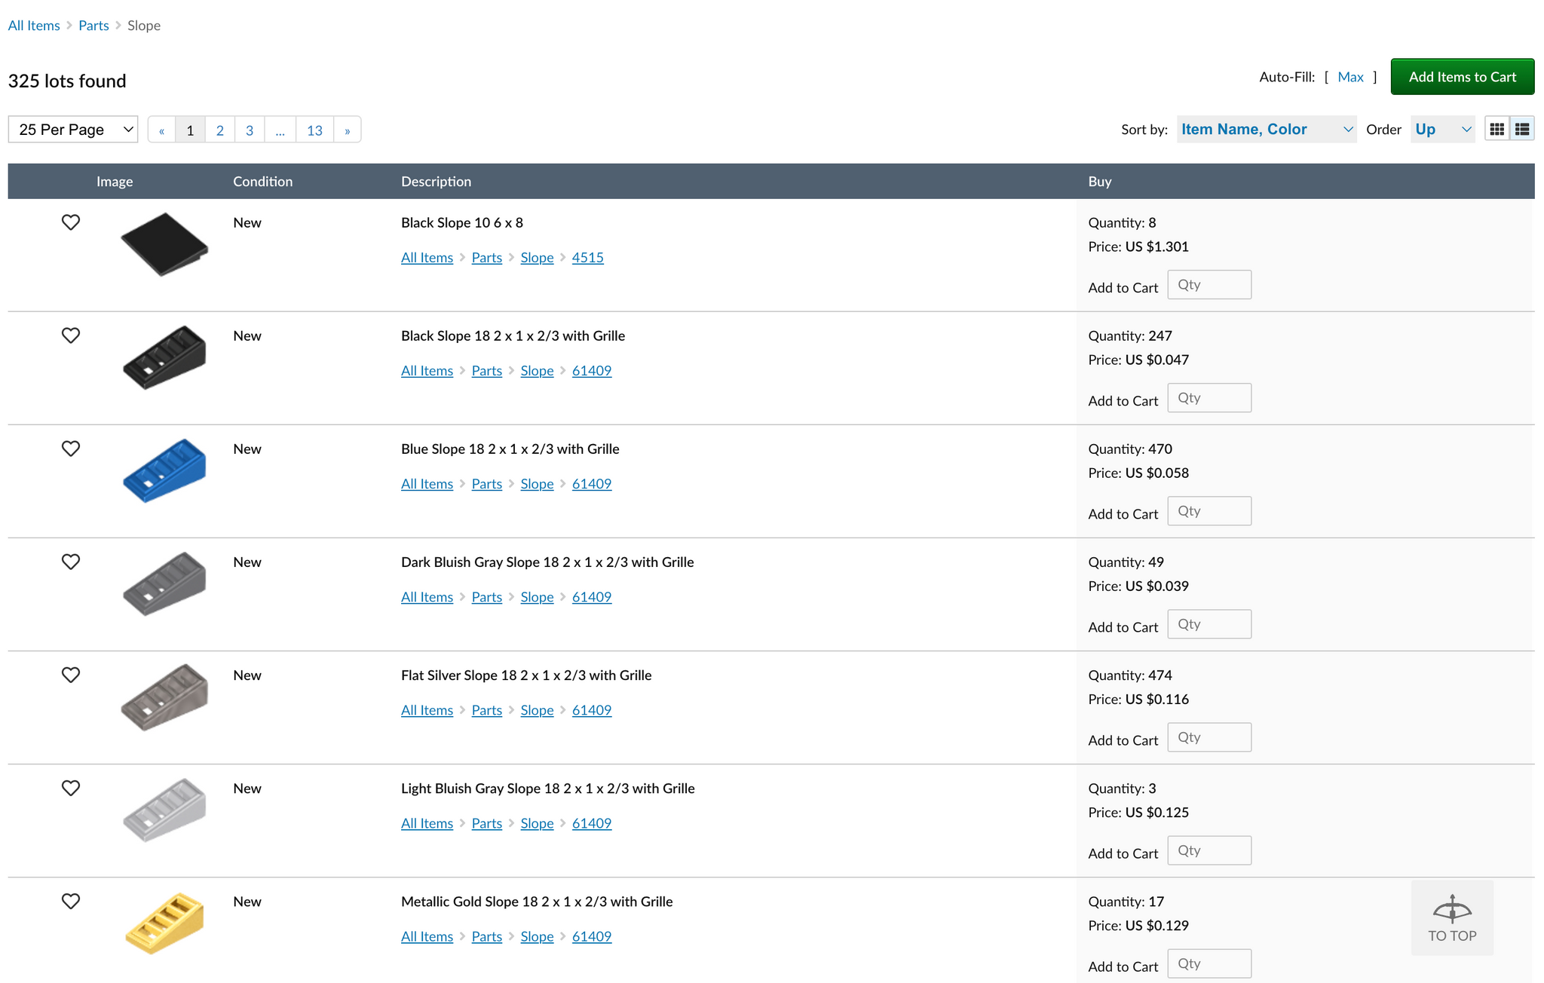Navigate to page 2
Screen dimensions: 1544x983
221,130
